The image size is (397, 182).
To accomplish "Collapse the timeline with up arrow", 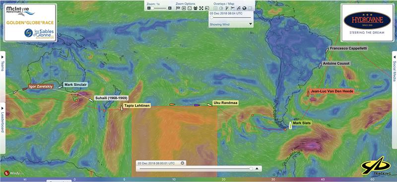I will (257, 168).
